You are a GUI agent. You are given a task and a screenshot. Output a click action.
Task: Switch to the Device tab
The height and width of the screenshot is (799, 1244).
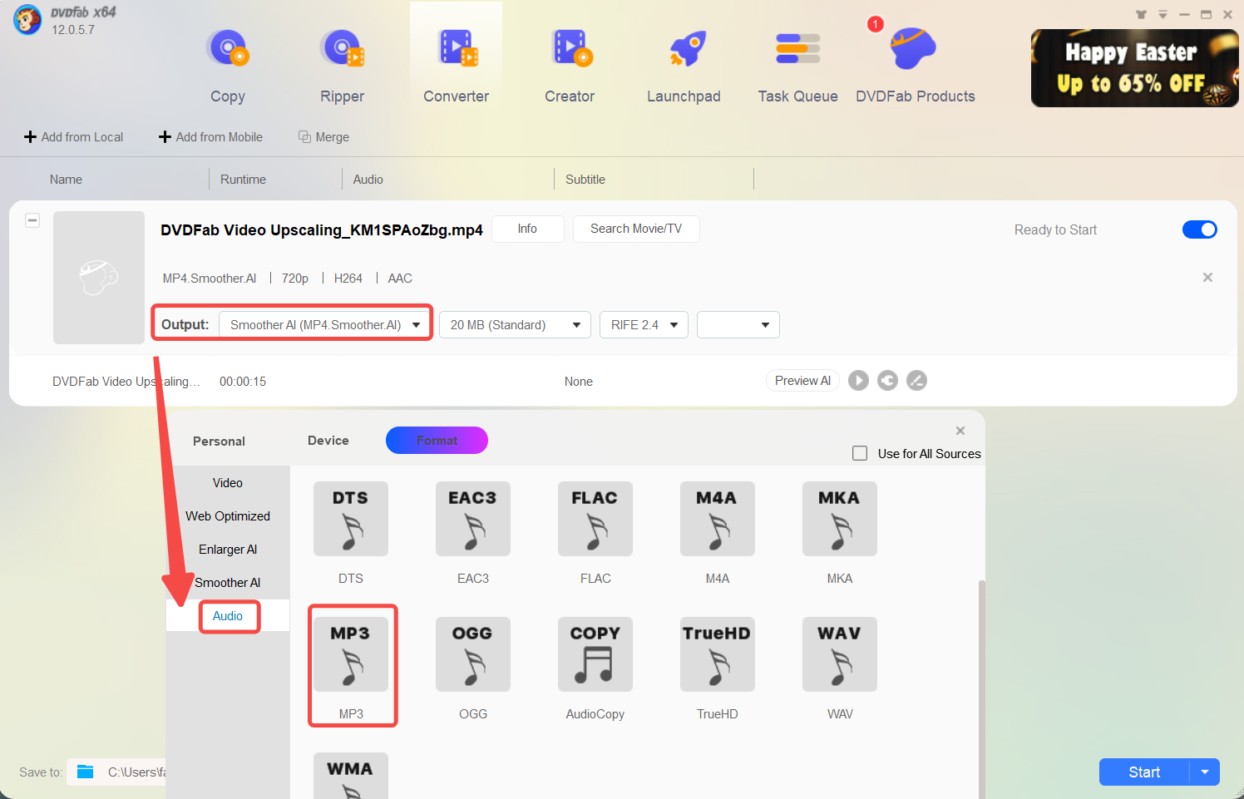pyautogui.click(x=328, y=441)
